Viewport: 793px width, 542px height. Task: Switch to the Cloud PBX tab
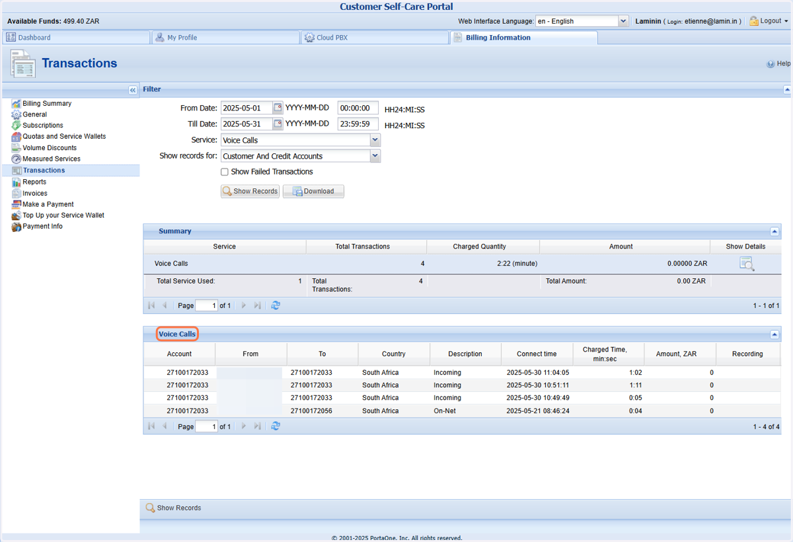[x=375, y=38]
